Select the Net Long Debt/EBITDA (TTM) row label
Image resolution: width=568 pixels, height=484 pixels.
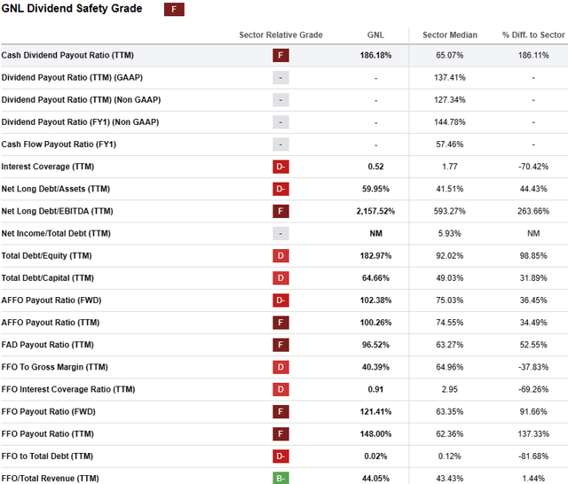tap(57, 211)
